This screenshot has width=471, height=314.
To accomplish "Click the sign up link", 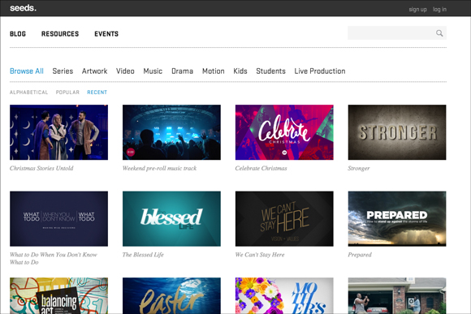I will pos(417,9).
